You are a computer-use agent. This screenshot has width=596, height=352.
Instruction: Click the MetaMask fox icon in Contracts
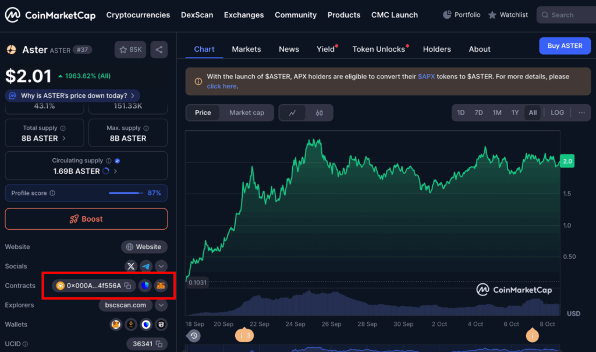click(x=160, y=286)
